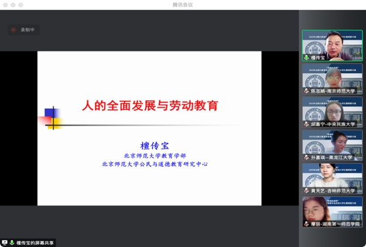Click the green microphone icon beside 檀传宝的屏幕共享
366x247 pixels.
(12, 242)
